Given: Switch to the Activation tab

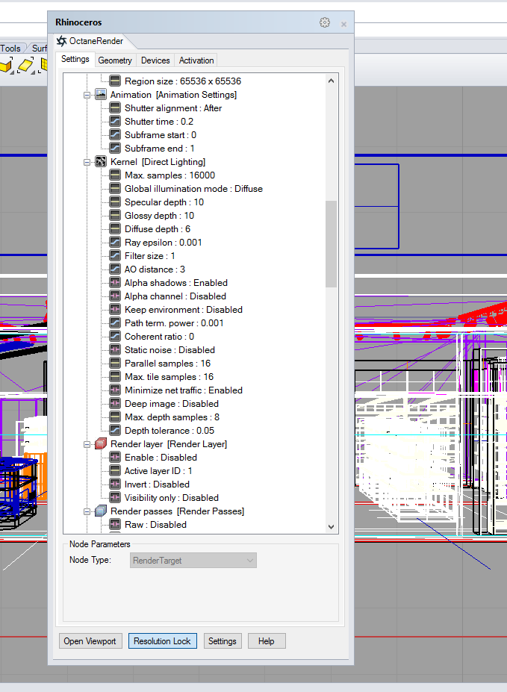Looking at the screenshot, I should 196,60.
